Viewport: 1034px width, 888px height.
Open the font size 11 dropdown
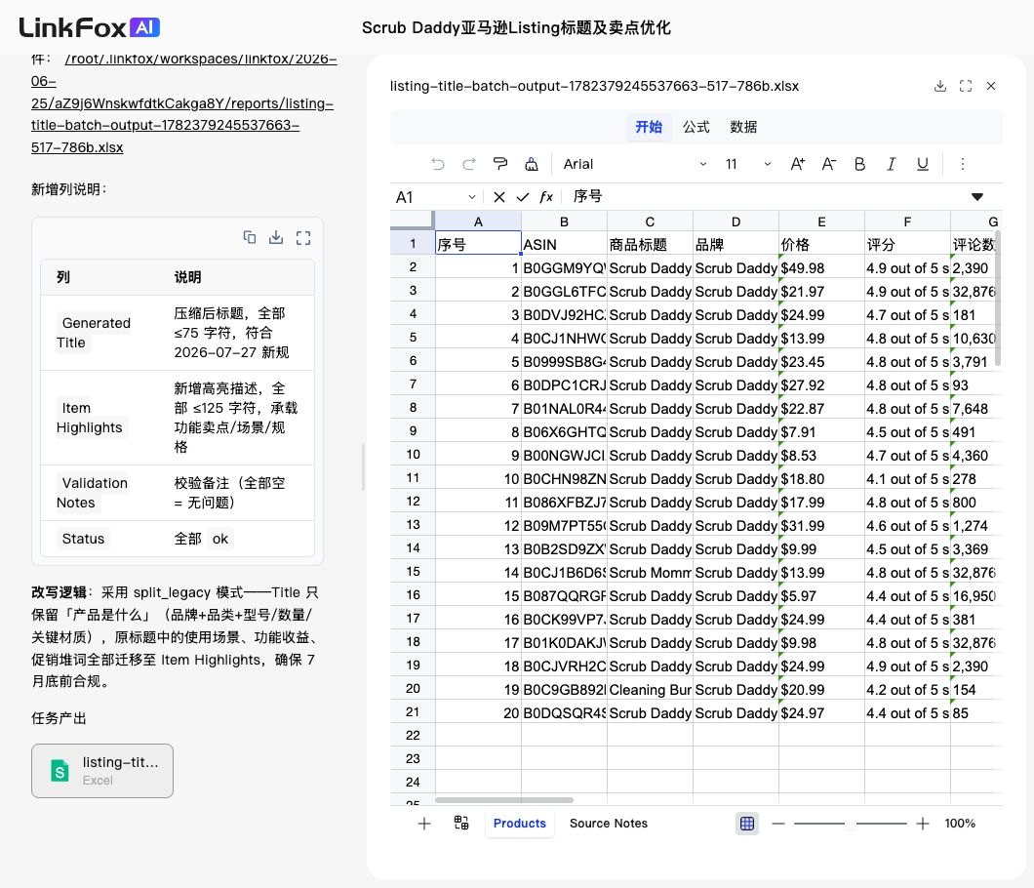(748, 164)
